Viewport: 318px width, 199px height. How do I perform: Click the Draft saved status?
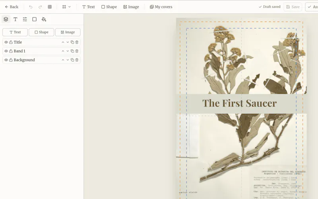pyautogui.click(x=270, y=7)
